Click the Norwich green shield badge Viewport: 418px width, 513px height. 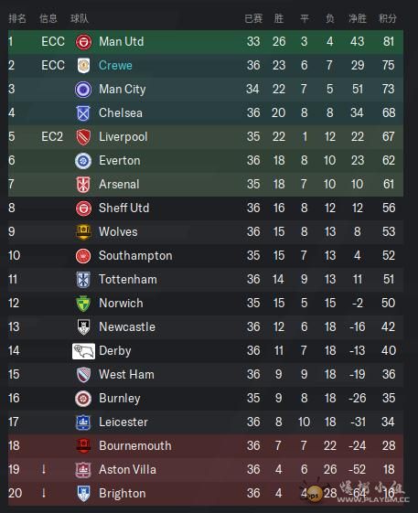(x=83, y=304)
